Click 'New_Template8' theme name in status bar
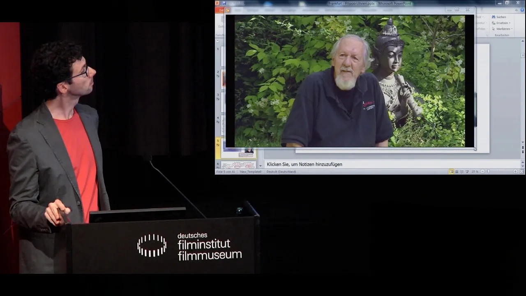 (x=251, y=171)
